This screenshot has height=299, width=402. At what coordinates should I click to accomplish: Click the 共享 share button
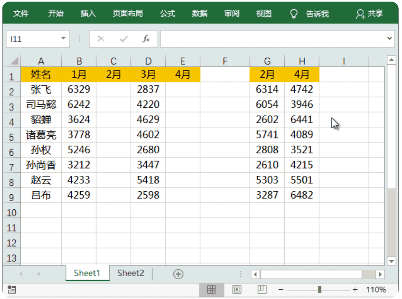[x=369, y=14]
